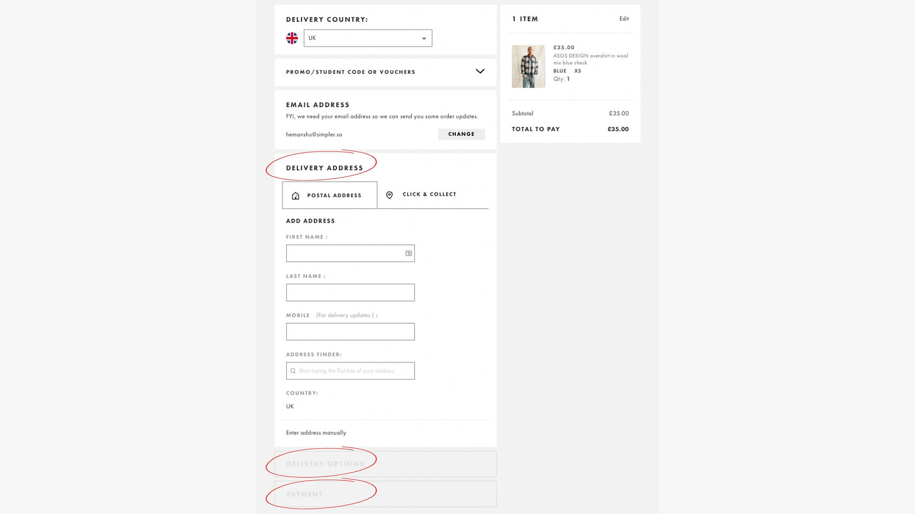Select the Postal Address tab
Screen dimensions: 915x514
coord(333,195)
